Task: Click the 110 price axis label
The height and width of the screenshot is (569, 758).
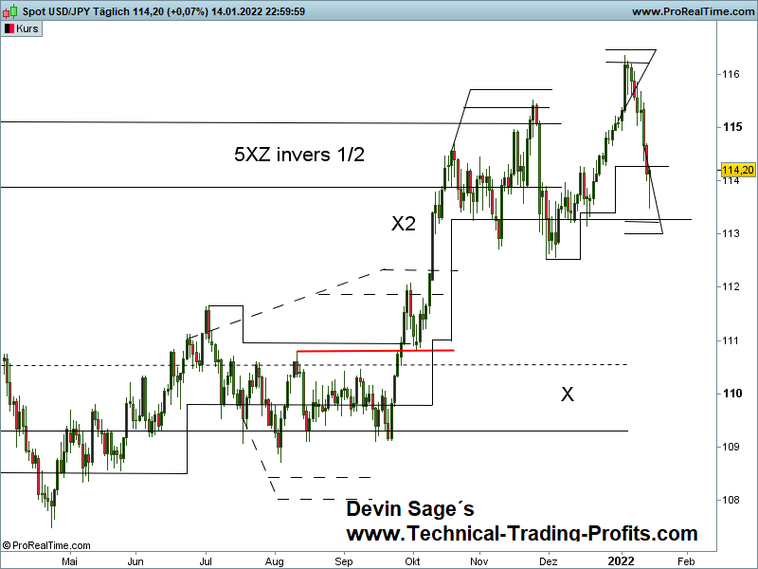Action: [731, 394]
